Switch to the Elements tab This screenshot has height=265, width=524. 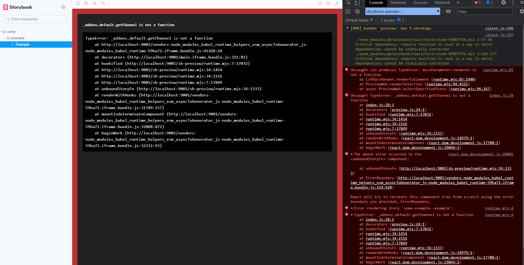[398, 3]
